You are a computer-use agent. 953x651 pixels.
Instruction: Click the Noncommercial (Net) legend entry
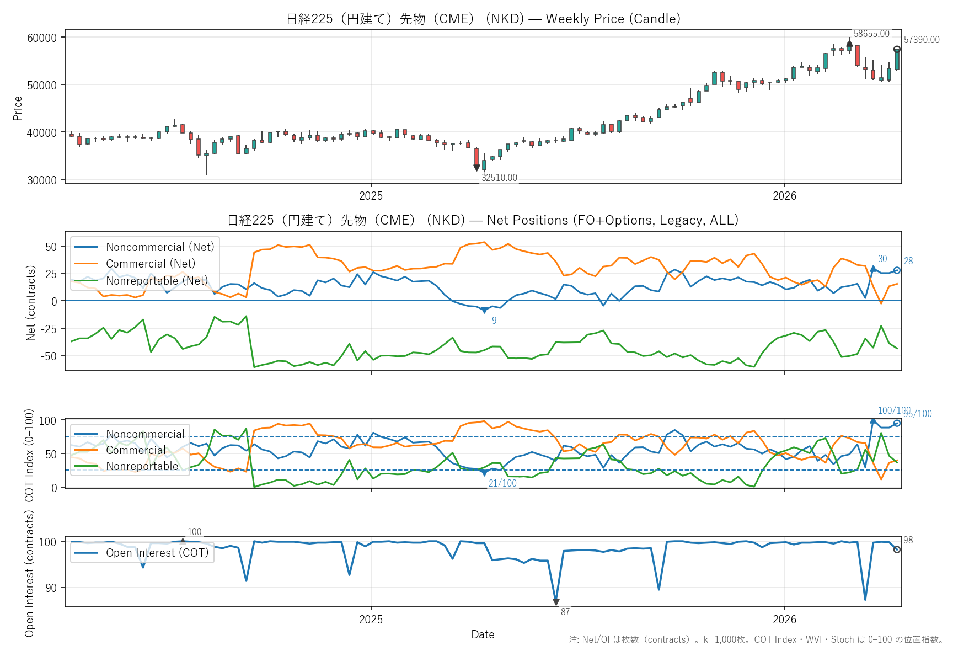[145, 247]
